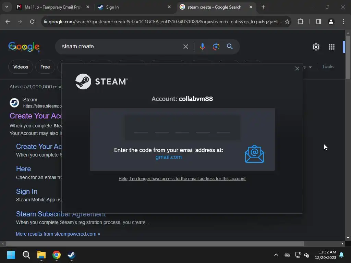Screen dimensions: 351x263
Task: Open the Tools search option
Action: 328,67
